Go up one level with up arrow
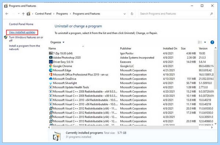The image size is (220, 145). pos(23,14)
